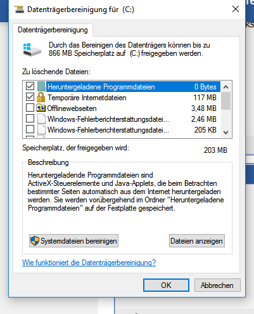Click the Offlinewebseiten folder icon
The image size is (254, 314).
41,108
